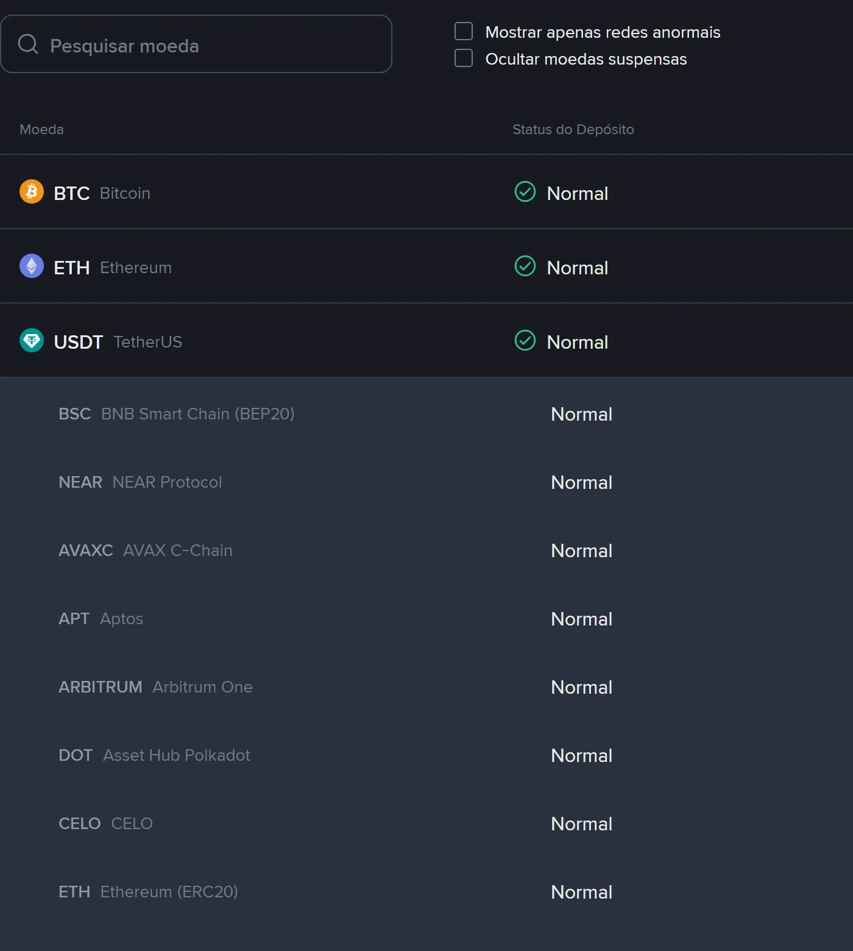This screenshot has width=853, height=951.
Task: Click the USDT deposit status check icon
Action: coord(525,340)
